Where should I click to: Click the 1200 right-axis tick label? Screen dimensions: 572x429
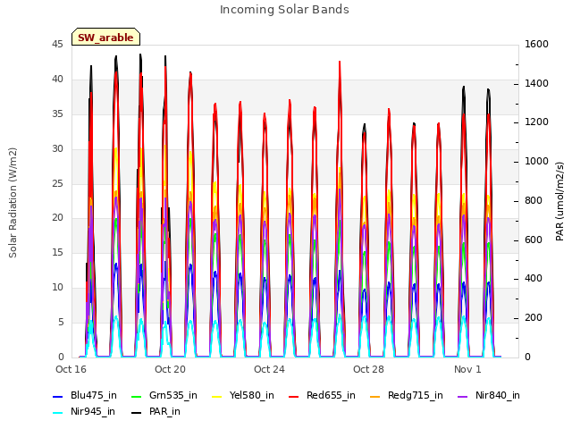(x=536, y=122)
